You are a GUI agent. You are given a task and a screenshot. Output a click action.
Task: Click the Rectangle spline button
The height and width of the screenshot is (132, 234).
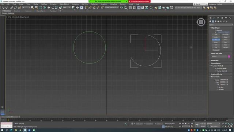pyautogui.click(x=226, y=34)
